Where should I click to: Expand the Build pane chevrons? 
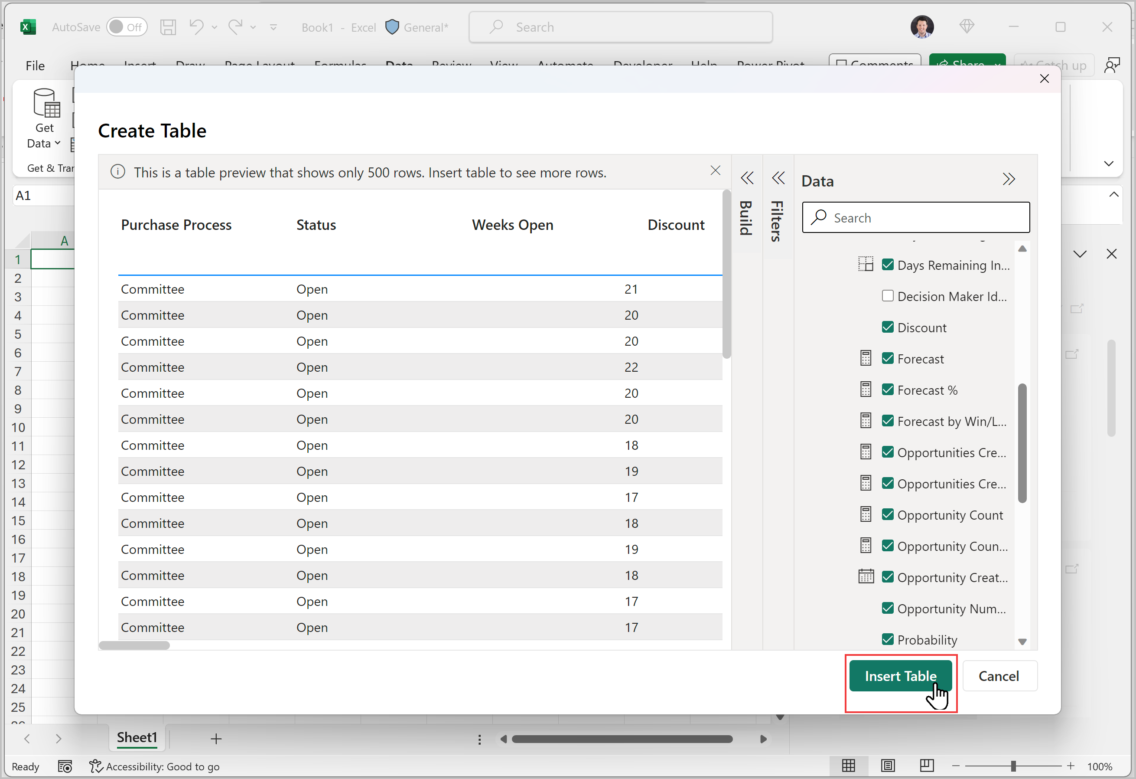point(747,178)
